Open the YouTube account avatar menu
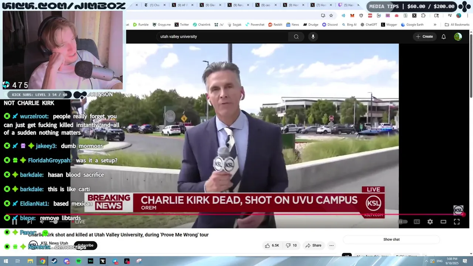 (458, 37)
